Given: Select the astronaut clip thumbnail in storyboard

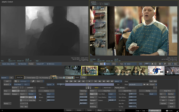Looking at the screenshot, I should [x=156, y=70].
